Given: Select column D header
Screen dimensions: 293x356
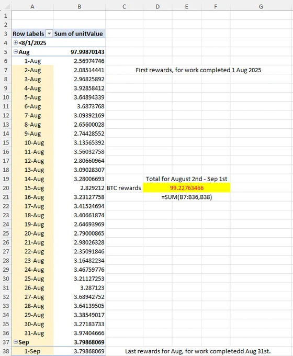Looking at the screenshot, I should tap(157, 7).
